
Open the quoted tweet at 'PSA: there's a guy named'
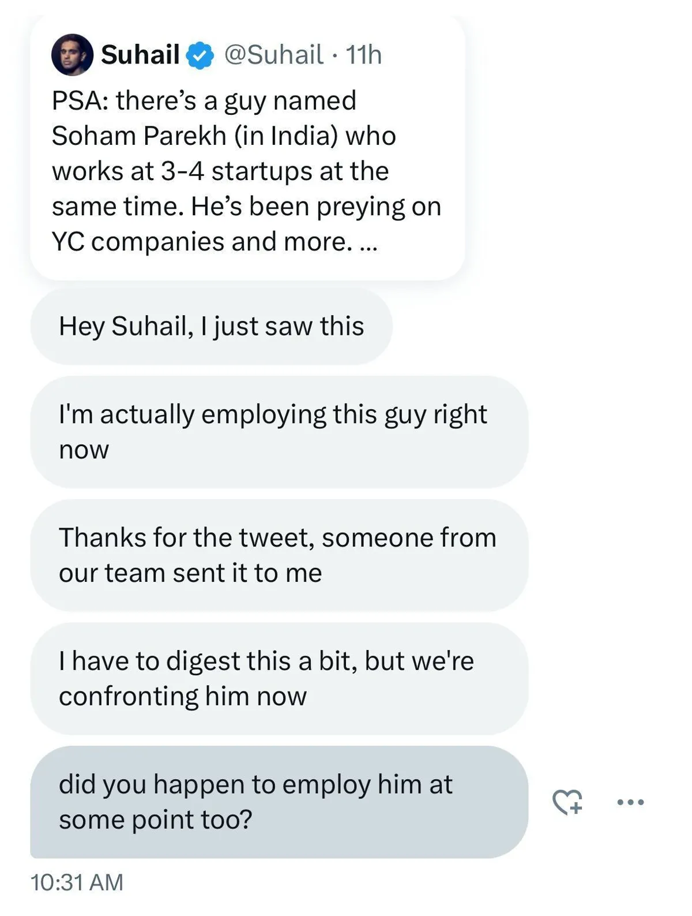pyautogui.click(x=204, y=100)
